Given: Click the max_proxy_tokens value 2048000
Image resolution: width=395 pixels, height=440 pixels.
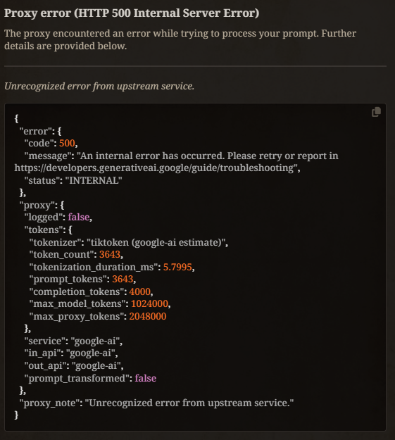Looking at the screenshot, I should 148,316.
